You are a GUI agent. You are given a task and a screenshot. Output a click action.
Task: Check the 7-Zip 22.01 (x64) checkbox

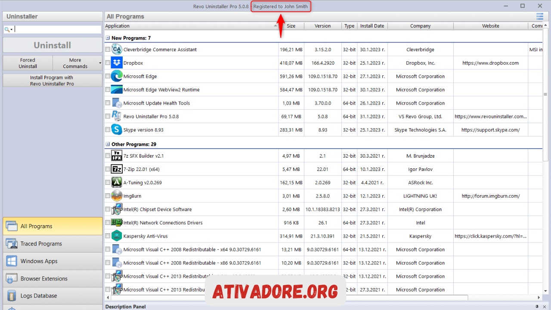coord(108,169)
